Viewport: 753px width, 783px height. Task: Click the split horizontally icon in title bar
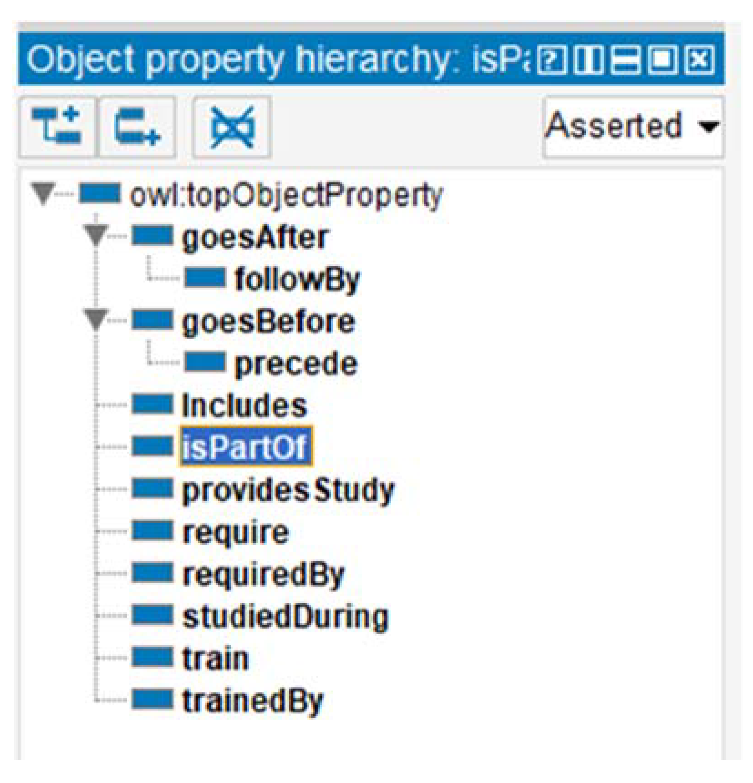pyautogui.click(x=625, y=60)
